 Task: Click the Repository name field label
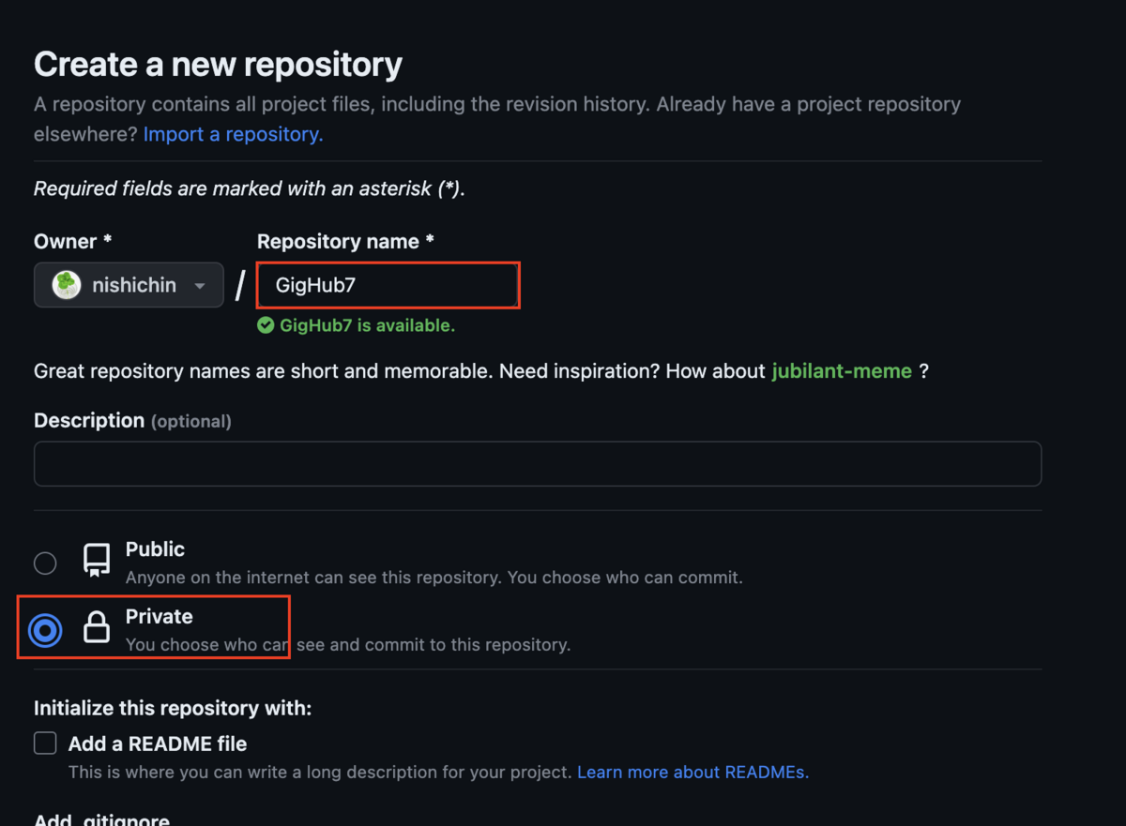click(339, 242)
